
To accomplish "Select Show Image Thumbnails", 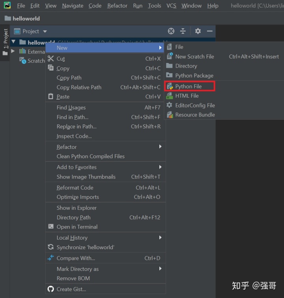I will (x=106, y=177).
